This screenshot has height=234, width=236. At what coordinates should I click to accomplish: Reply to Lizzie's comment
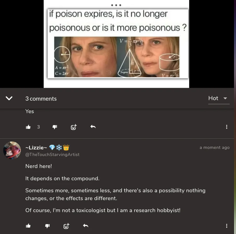click(86, 226)
